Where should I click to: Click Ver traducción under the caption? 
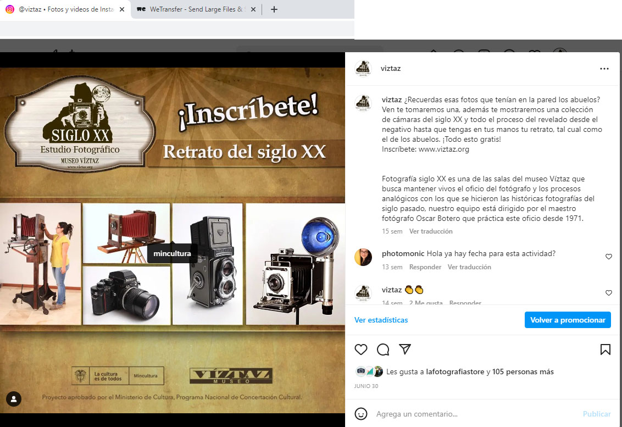pos(431,231)
